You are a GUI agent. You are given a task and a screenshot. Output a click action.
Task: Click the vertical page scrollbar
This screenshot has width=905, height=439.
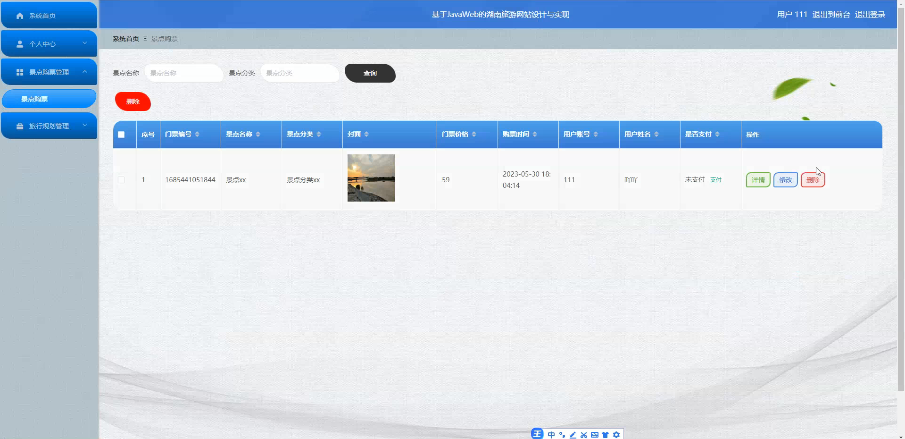coord(901,198)
